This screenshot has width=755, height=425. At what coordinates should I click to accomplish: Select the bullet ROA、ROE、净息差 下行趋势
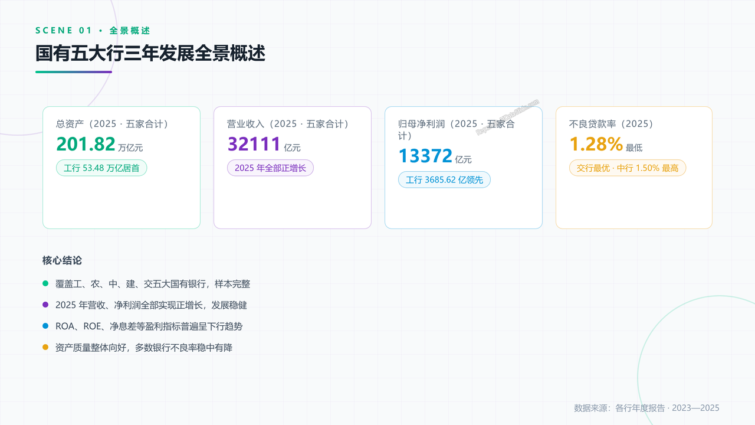click(149, 326)
